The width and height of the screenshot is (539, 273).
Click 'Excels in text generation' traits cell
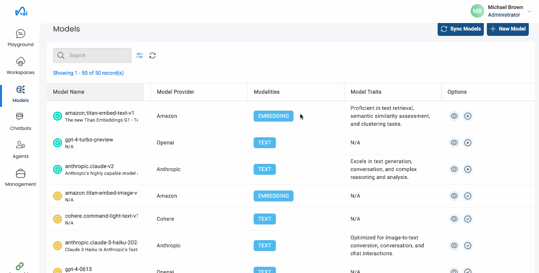[384, 169]
